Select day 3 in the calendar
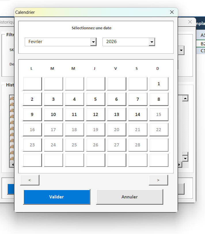The height and width of the screenshot is (234, 205). 54,99
